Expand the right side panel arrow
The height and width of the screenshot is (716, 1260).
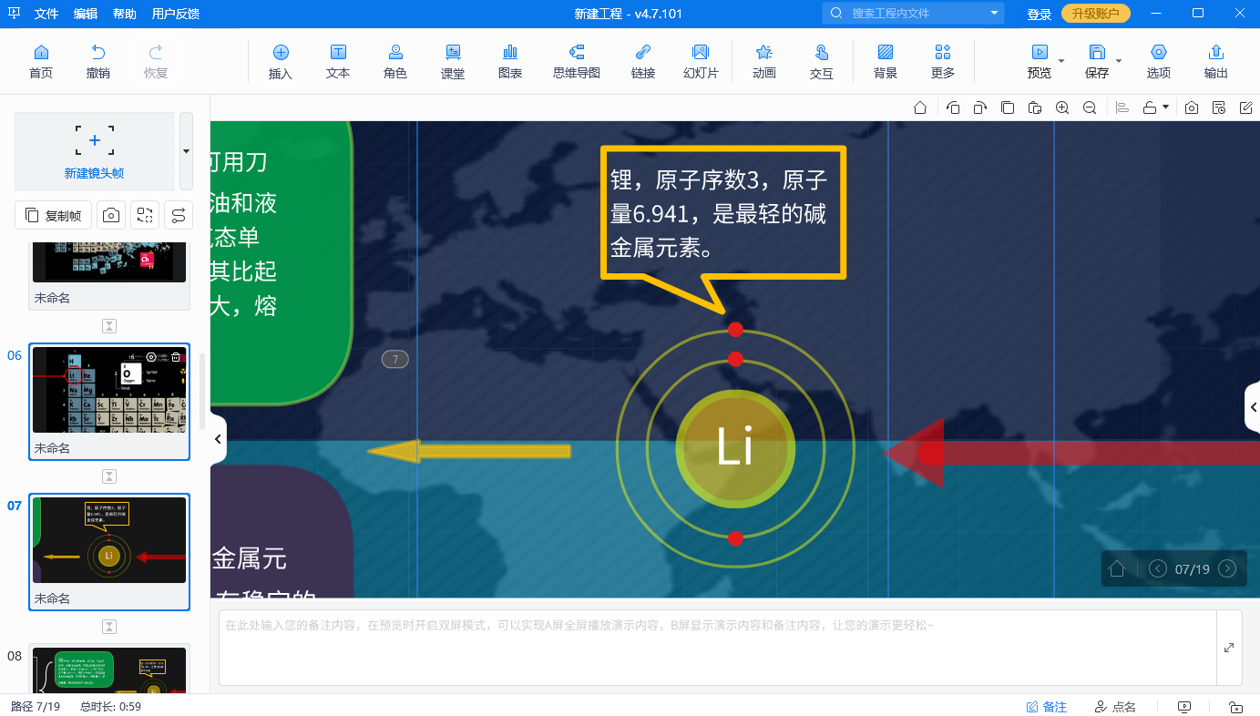[1254, 407]
